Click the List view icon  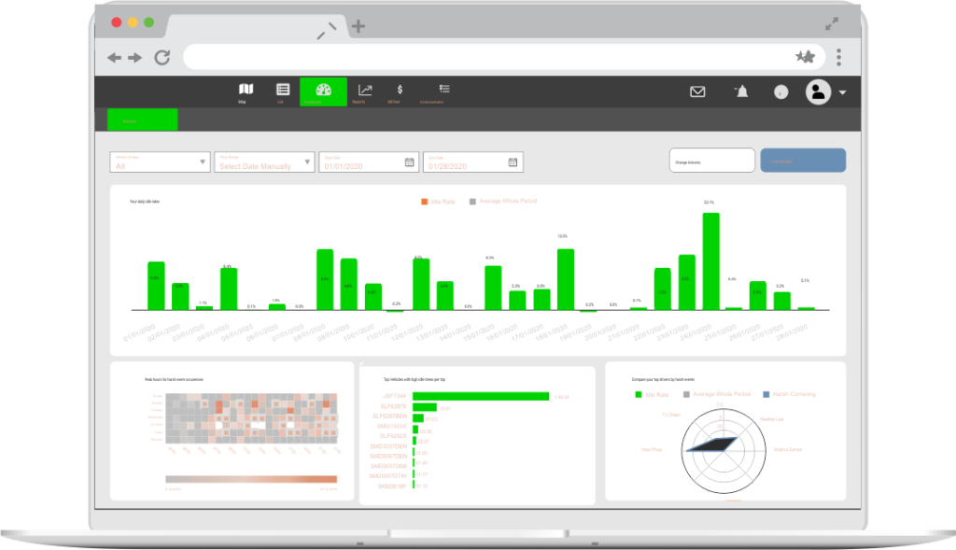tap(282, 90)
